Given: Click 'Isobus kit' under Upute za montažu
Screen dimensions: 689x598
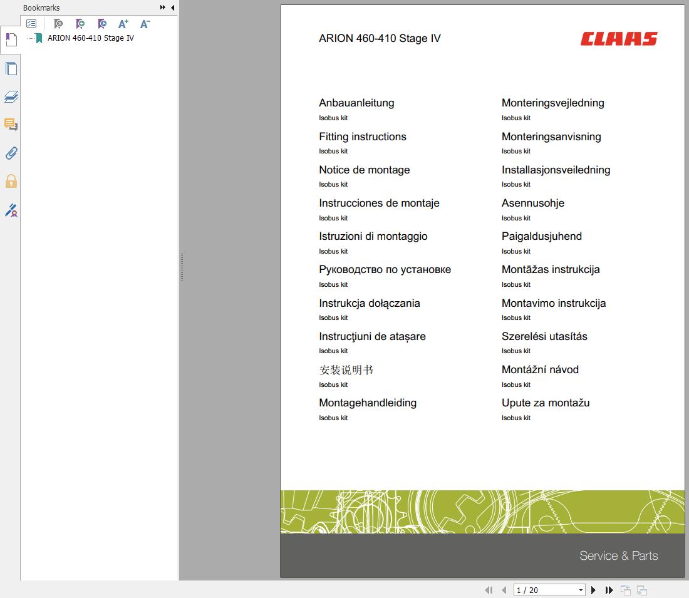Looking at the screenshot, I should click(516, 418).
